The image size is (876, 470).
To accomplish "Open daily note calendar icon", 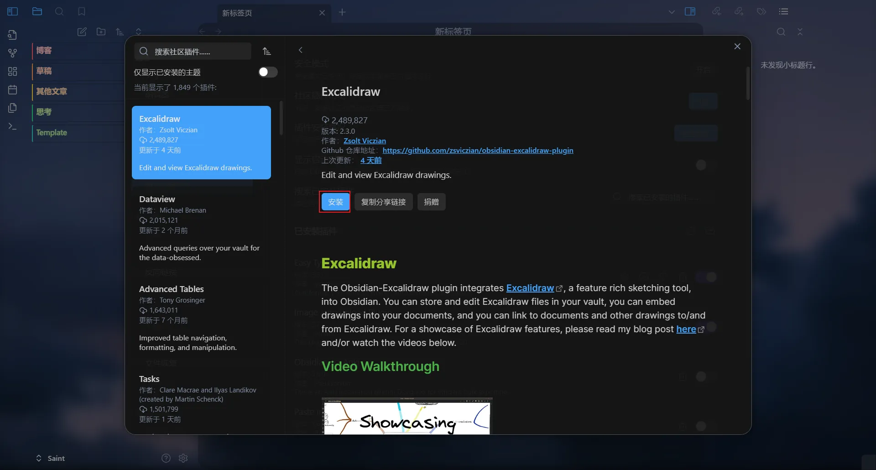I will (13, 89).
